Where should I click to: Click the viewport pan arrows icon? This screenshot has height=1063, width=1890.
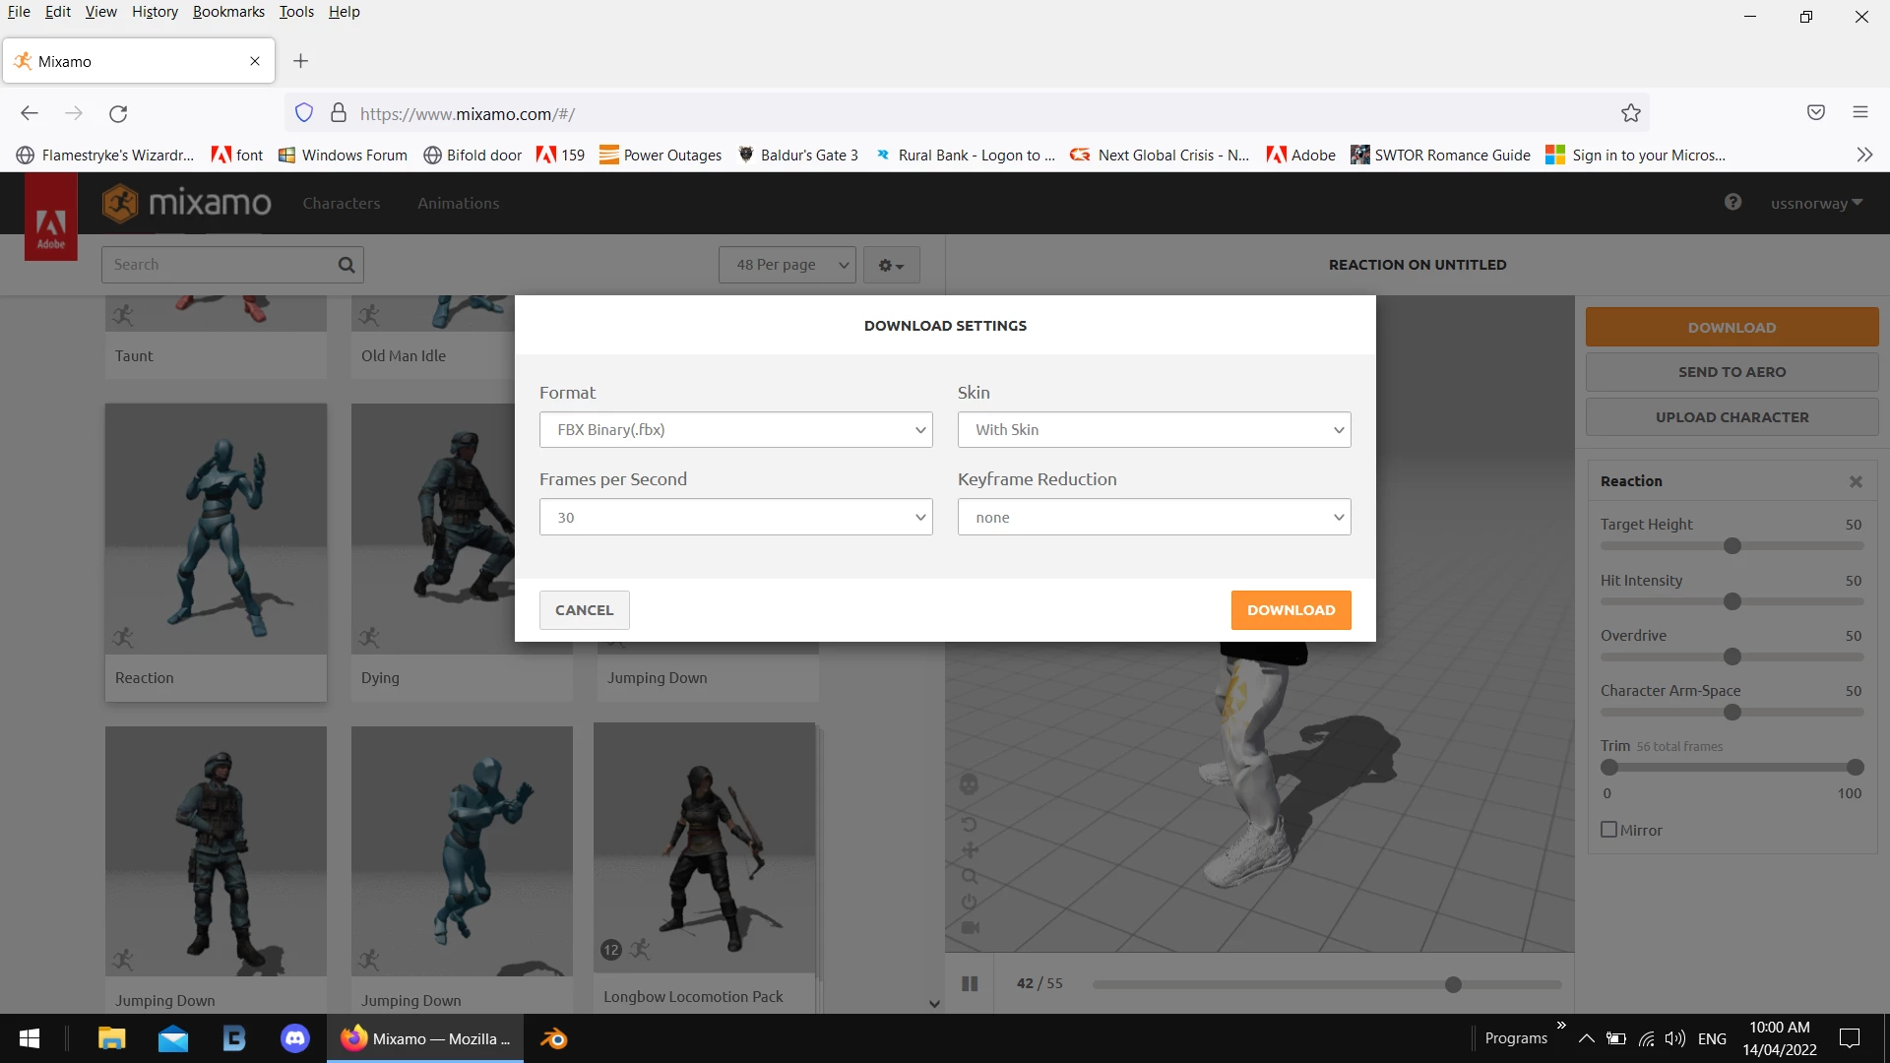click(x=970, y=849)
